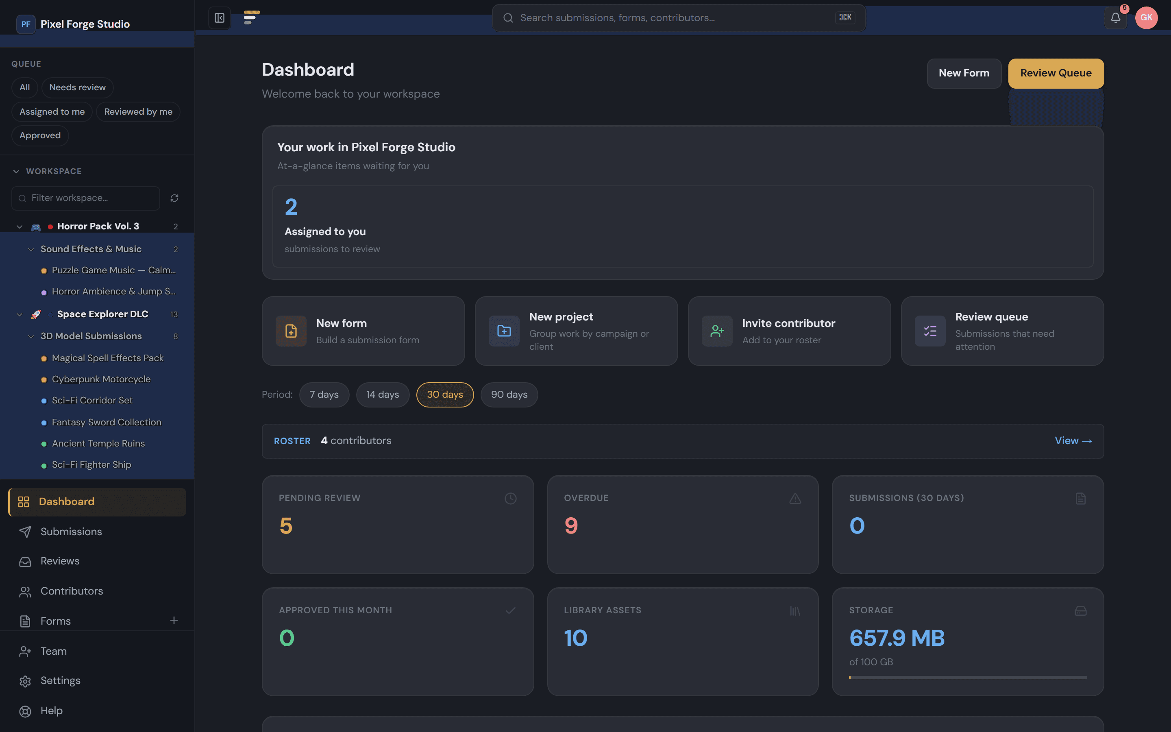
Task: Click the Library Assets books icon
Action: tap(795, 611)
